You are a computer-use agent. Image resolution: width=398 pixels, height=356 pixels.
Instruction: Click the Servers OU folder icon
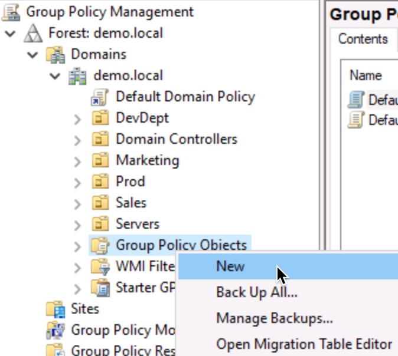100,224
